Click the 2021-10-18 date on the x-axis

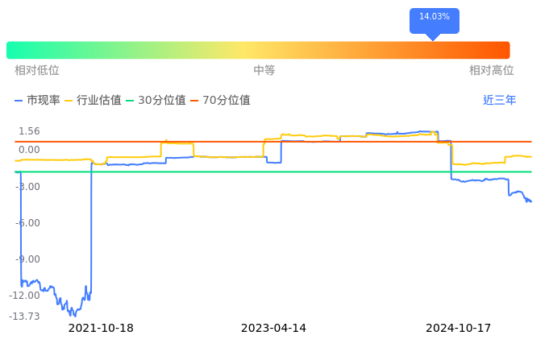[x=101, y=328]
